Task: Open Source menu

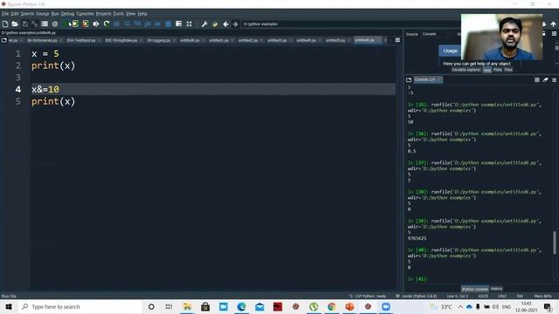Action: pos(42,14)
